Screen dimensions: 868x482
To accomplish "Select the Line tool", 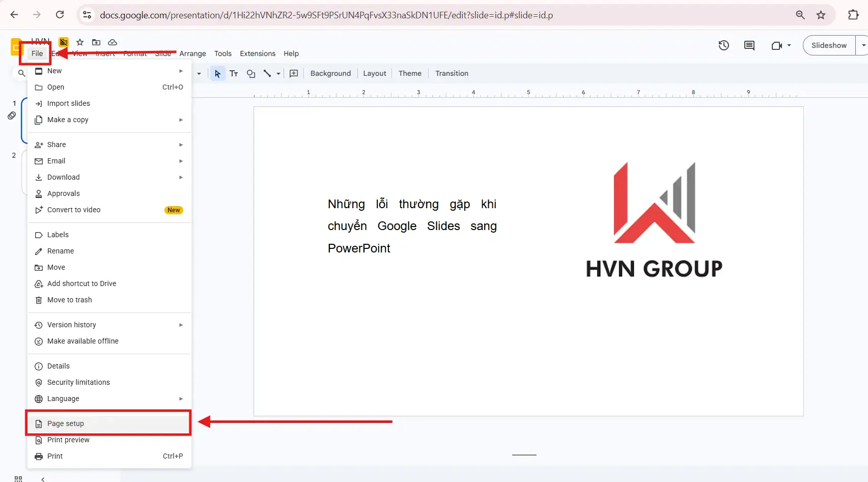I will click(x=267, y=73).
